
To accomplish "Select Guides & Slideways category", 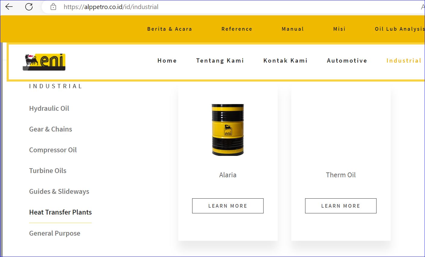I will click(59, 191).
